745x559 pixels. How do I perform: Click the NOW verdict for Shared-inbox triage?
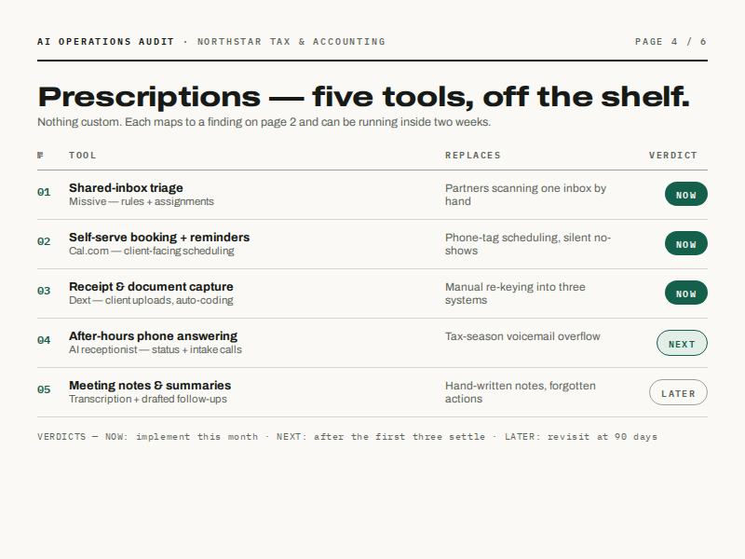coord(686,195)
